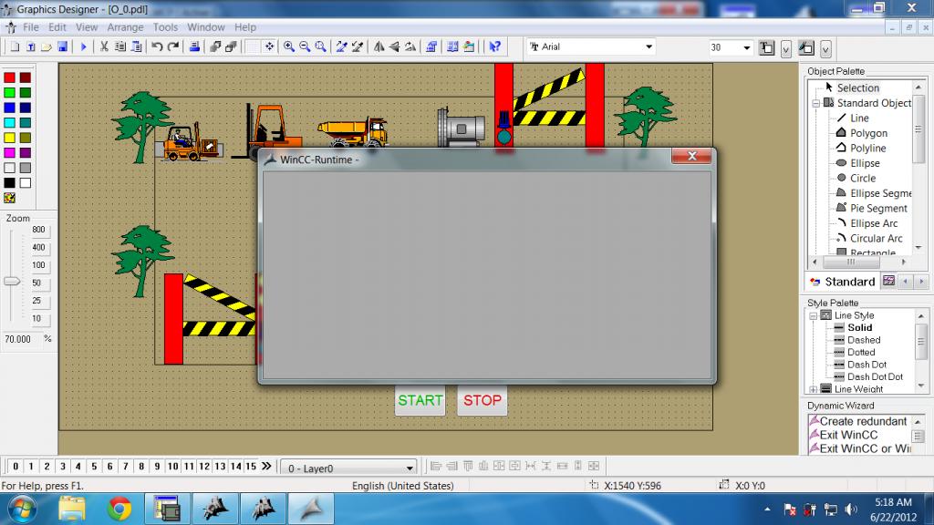This screenshot has height=525, width=934.
Task: Toggle visibility of layer 15
Action: coord(251,467)
